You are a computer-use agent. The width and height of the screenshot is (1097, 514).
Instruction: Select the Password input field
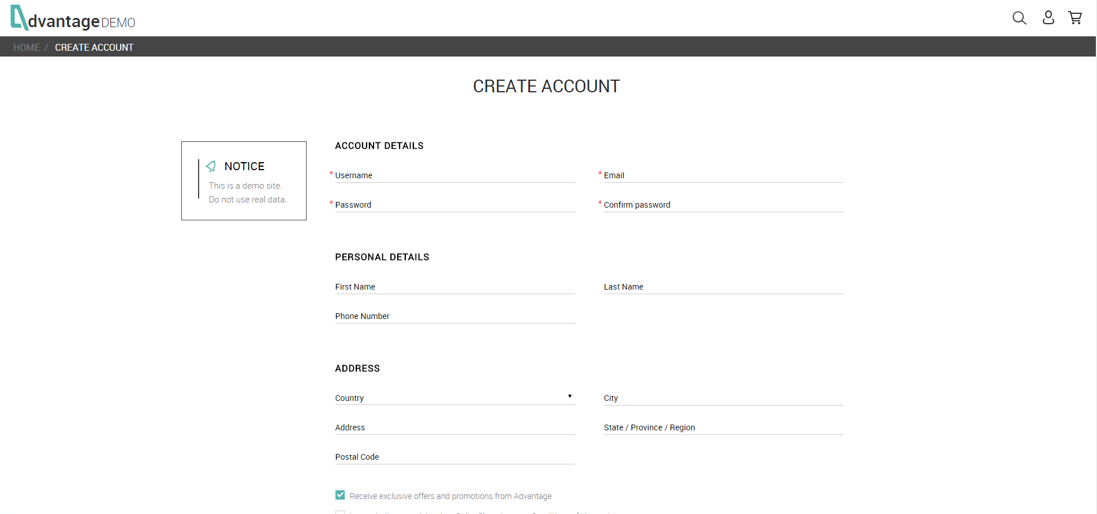(x=454, y=205)
